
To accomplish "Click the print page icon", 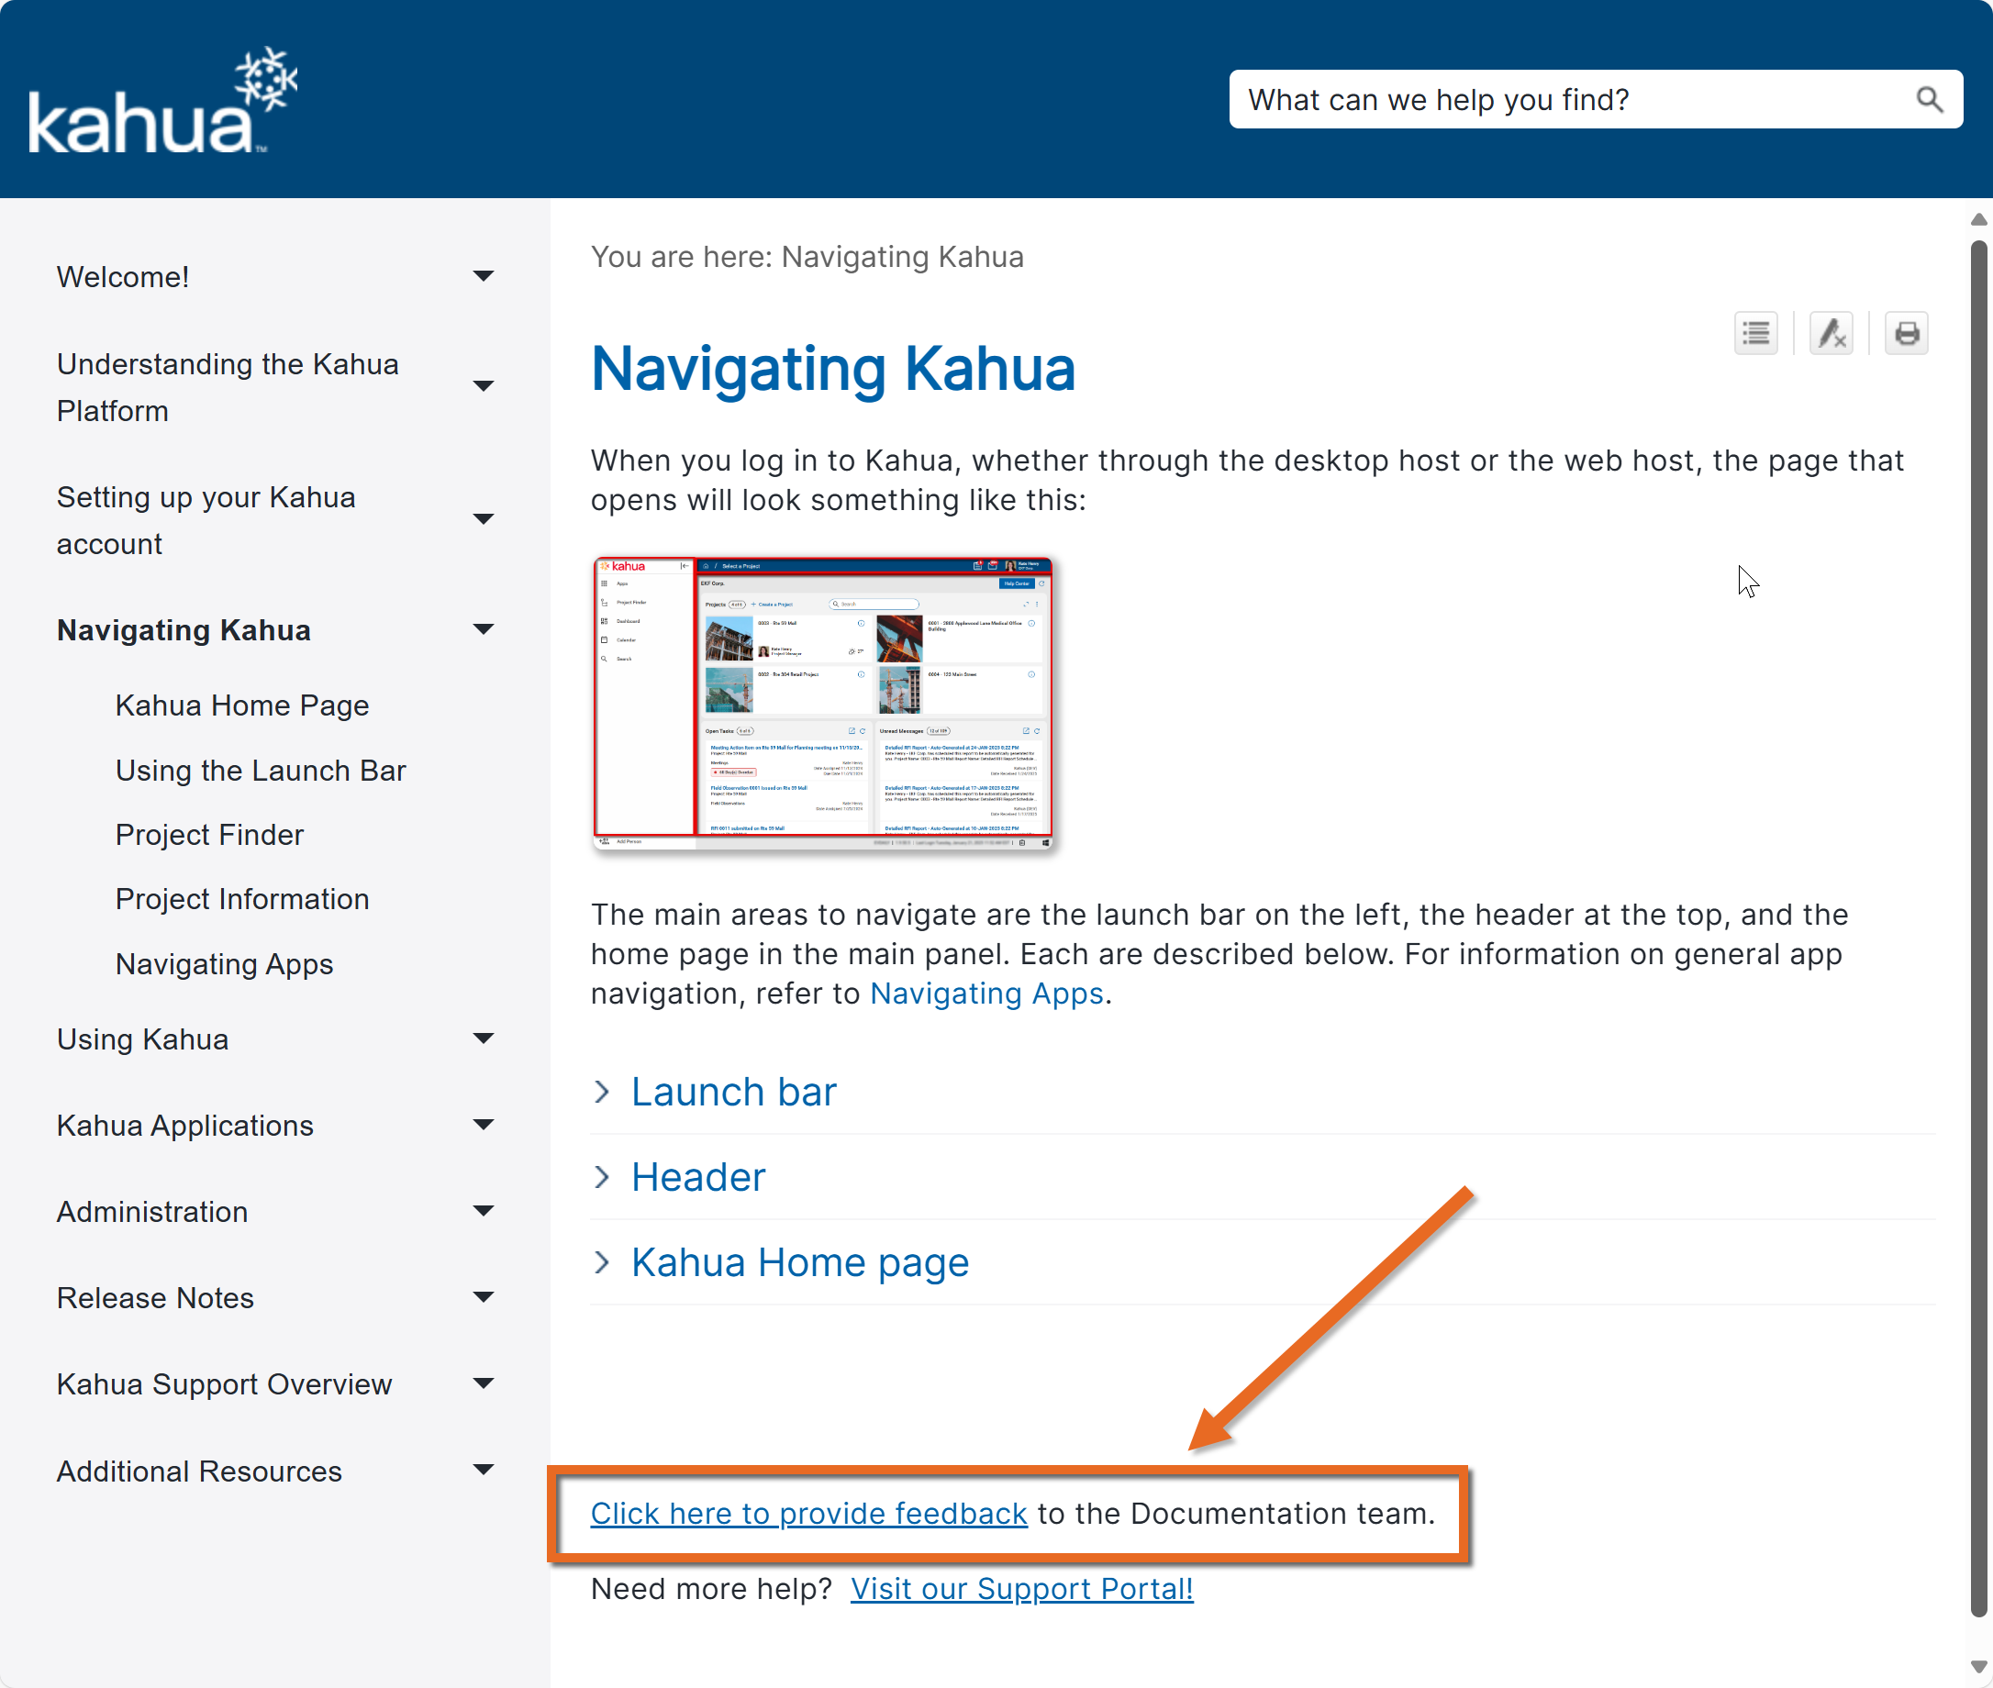I will [x=1906, y=333].
